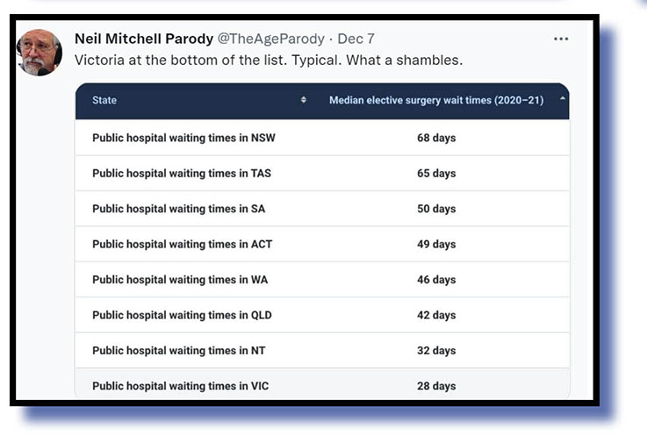Choose the ACT waiting times row

tap(182, 244)
